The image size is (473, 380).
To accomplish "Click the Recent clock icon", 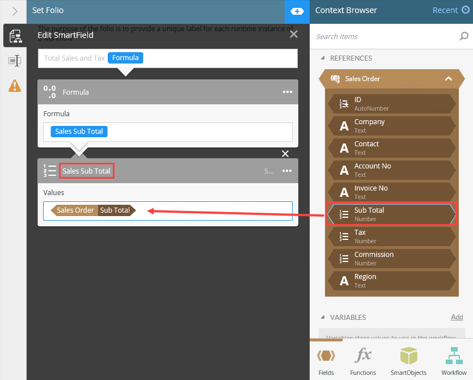I will 466,10.
